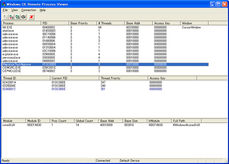The height and width of the screenshot is (164, 229).
Task: Click the Window column header
Action: (x=194, y=23)
